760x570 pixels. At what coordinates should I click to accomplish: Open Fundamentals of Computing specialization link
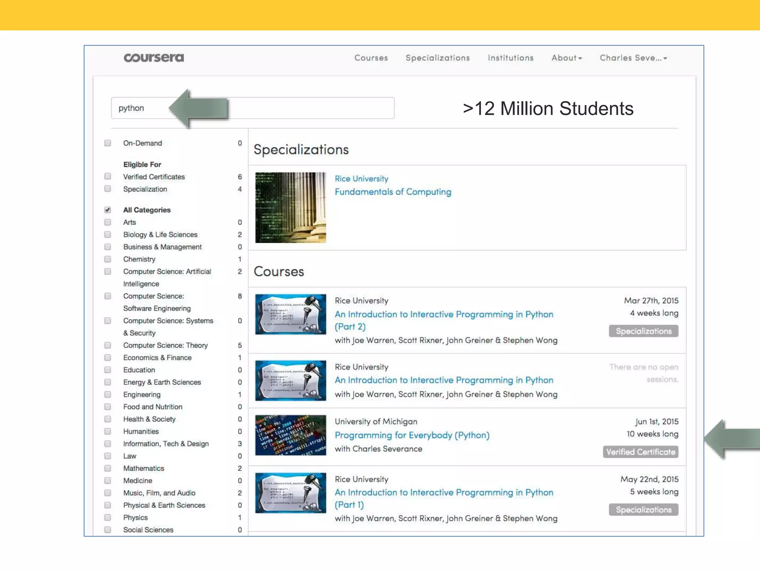coord(393,192)
